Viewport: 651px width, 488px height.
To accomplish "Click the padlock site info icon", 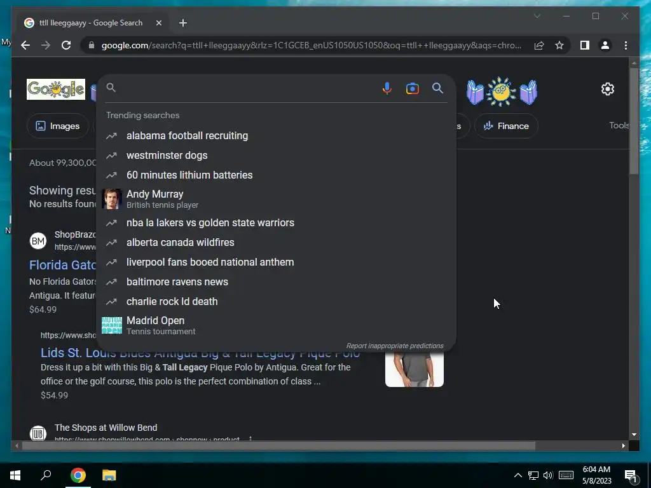I will pyautogui.click(x=92, y=45).
